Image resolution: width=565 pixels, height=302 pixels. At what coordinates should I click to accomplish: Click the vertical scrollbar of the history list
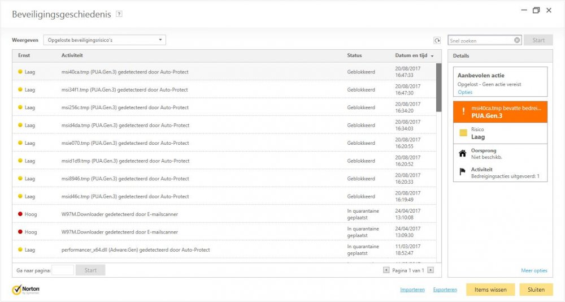click(x=439, y=88)
